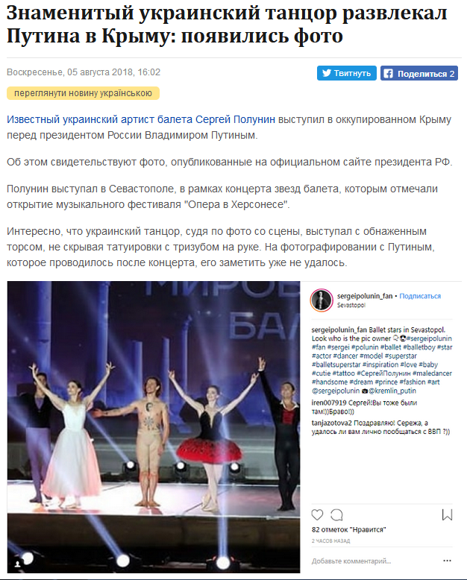This screenshot has width=467, height=580.
Task: Click the 82 отметок Нравится count
Action: tap(348, 530)
